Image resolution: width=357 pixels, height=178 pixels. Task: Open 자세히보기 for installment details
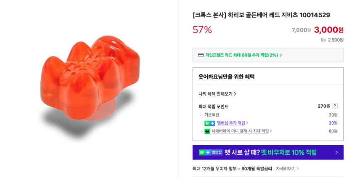coord(287,169)
